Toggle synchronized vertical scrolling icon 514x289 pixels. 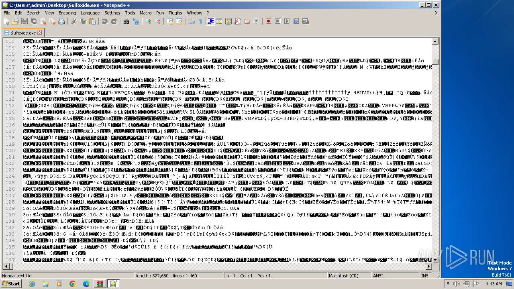tap(170, 21)
